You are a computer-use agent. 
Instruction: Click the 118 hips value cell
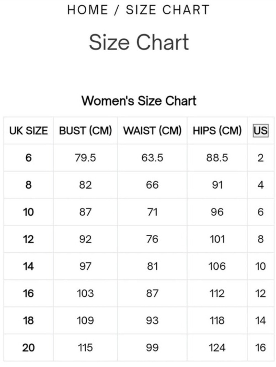[217, 321]
